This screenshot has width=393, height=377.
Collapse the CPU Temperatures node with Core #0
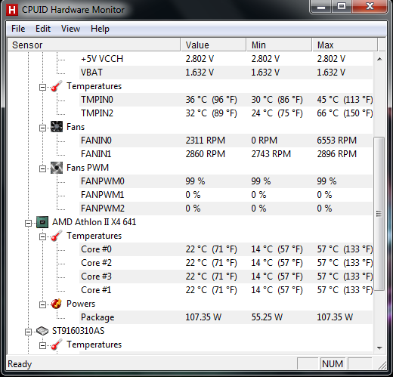tap(42, 236)
